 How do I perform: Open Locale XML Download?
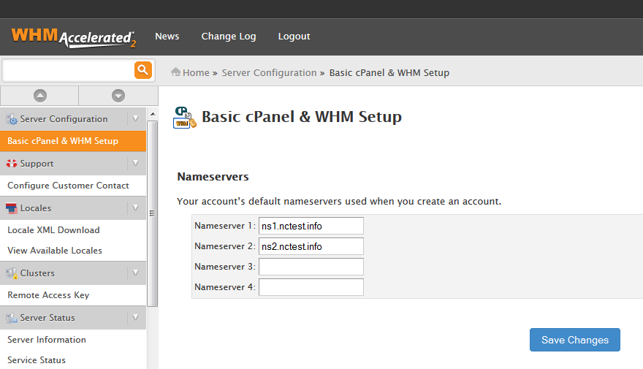(x=53, y=230)
